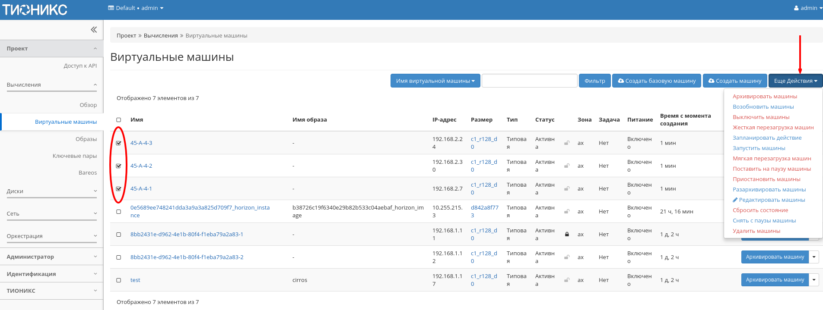Click the Создать машину button
Viewport: 823px width, 310px height.
(735, 81)
